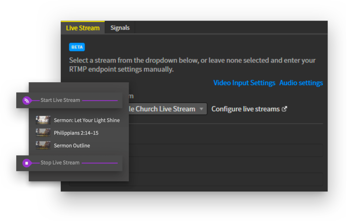Open Audio settings link
The image size is (353, 224).
(x=301, y=83)
